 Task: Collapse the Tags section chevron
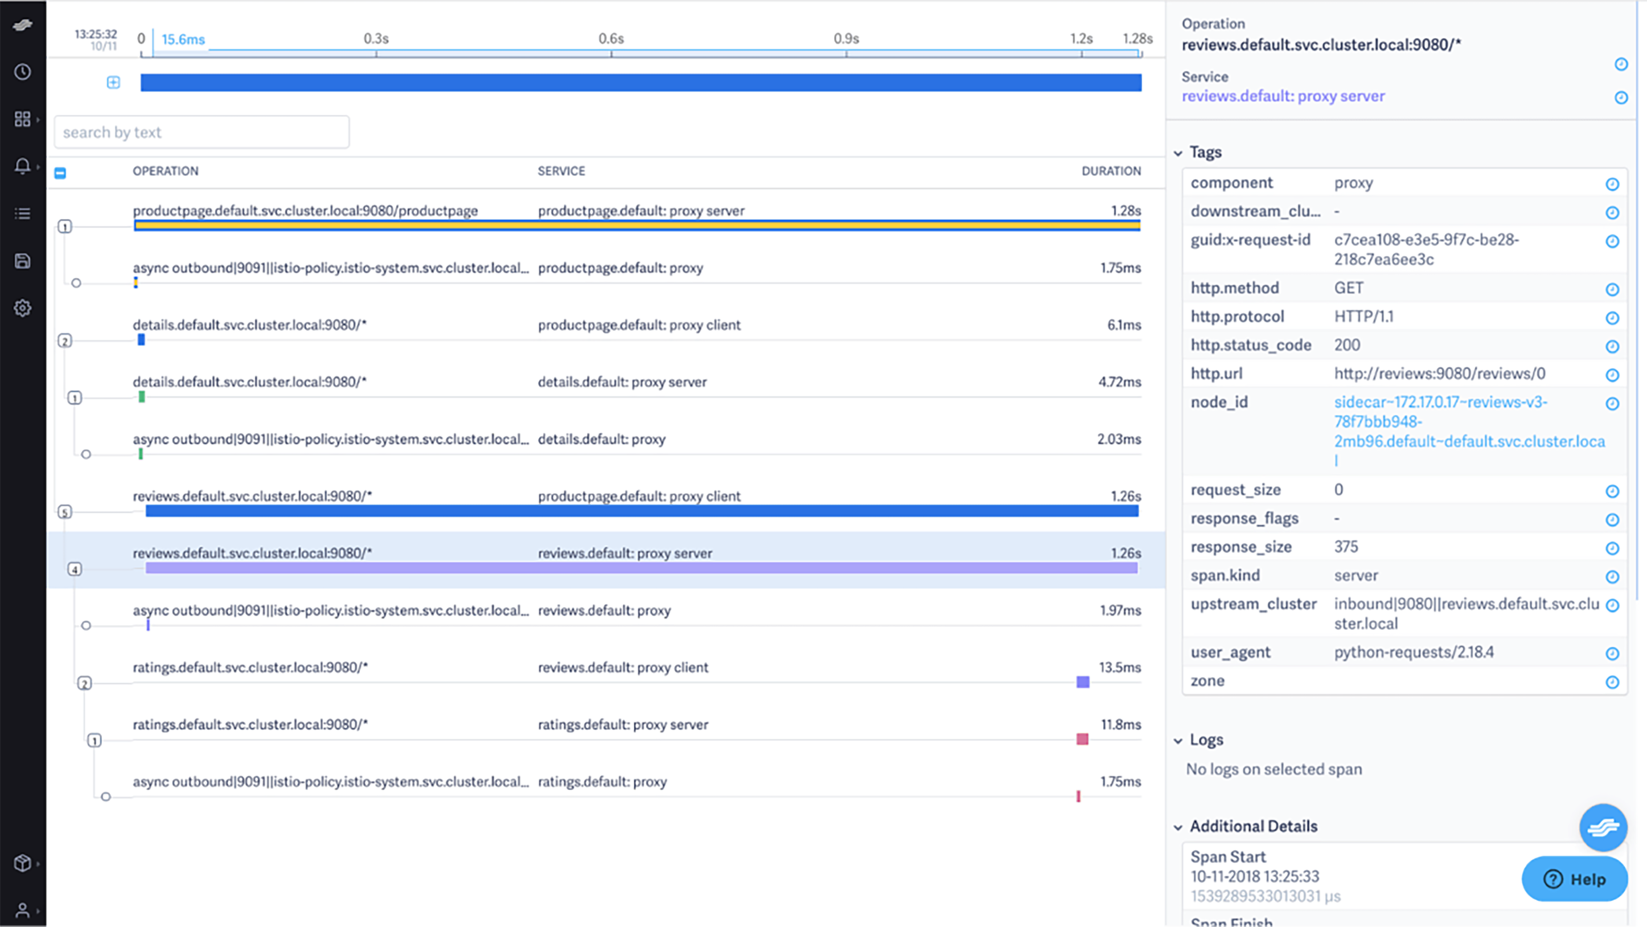[1178, 153]
